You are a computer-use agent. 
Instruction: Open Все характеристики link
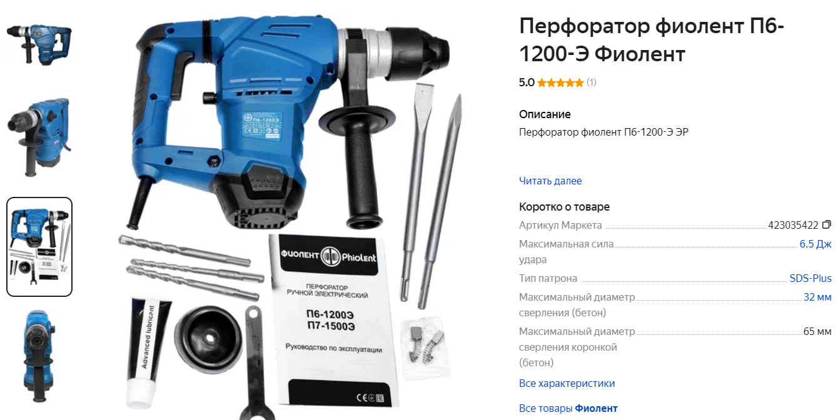click(567, 383)
